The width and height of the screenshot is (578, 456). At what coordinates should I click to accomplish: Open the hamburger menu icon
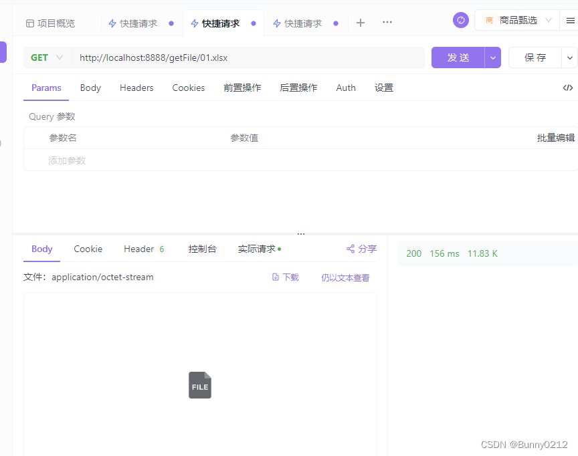click(570, 21)
